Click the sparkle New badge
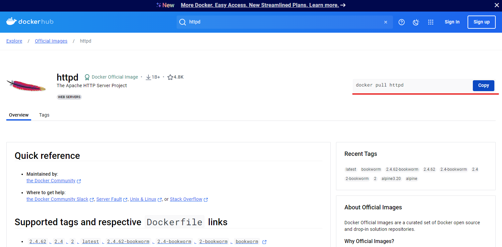This screenshot has height=247, width=502. coord(165,5)
